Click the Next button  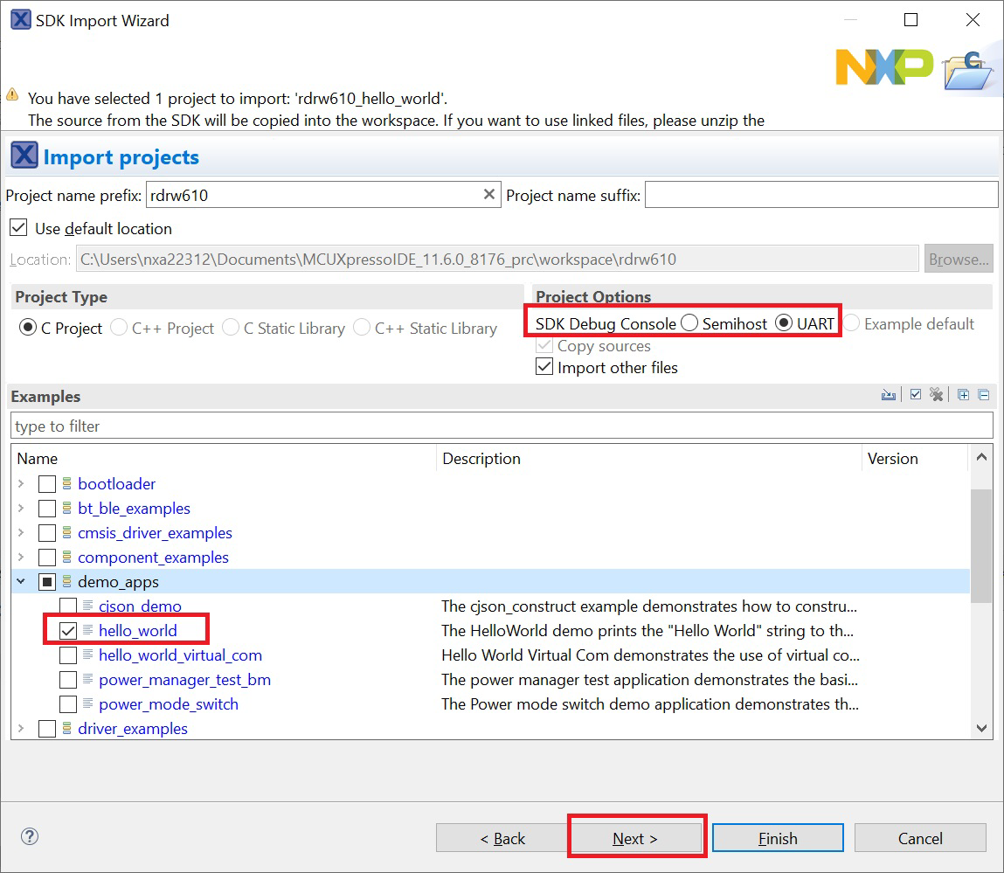click(x=635, y=839)
